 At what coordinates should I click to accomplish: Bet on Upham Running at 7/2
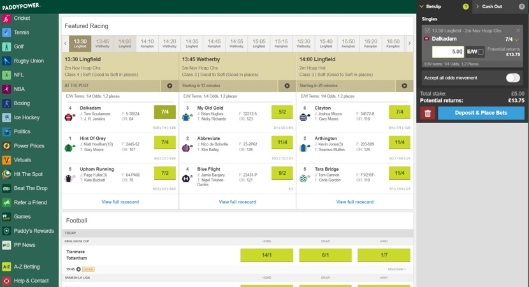(x=165, y=173)
